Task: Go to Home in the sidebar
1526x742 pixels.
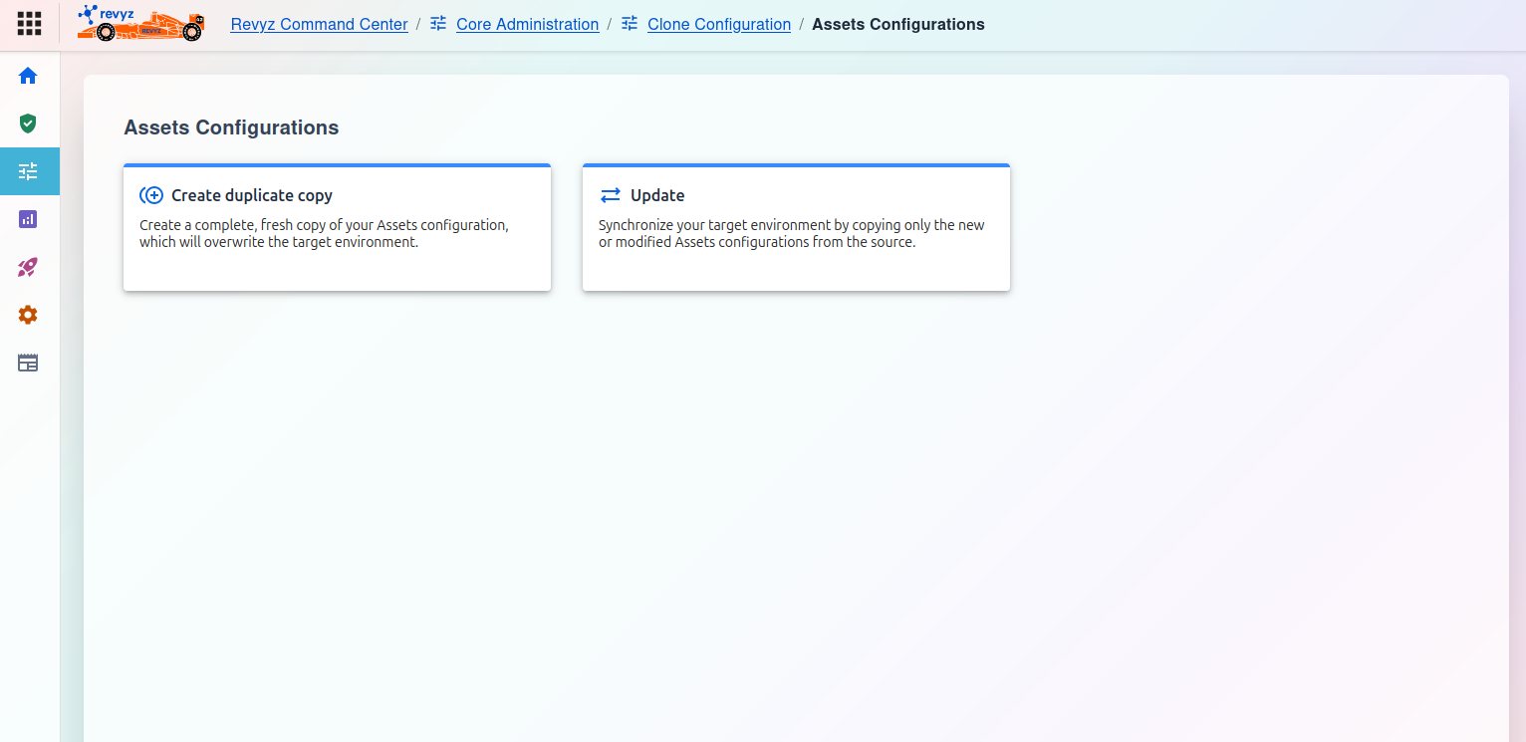Action: (28, 76)
